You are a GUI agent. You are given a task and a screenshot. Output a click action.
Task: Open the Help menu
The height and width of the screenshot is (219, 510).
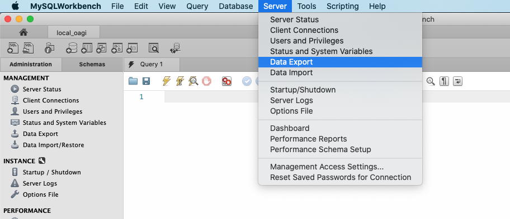377,6
